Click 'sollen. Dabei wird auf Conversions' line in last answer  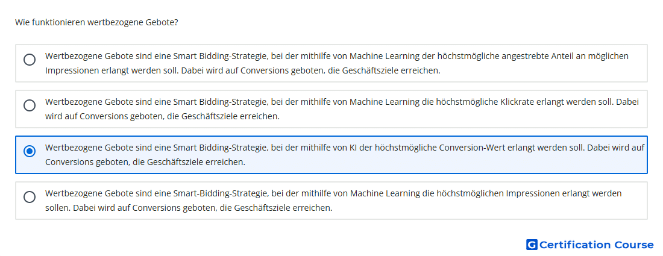[x=189, y=208]
